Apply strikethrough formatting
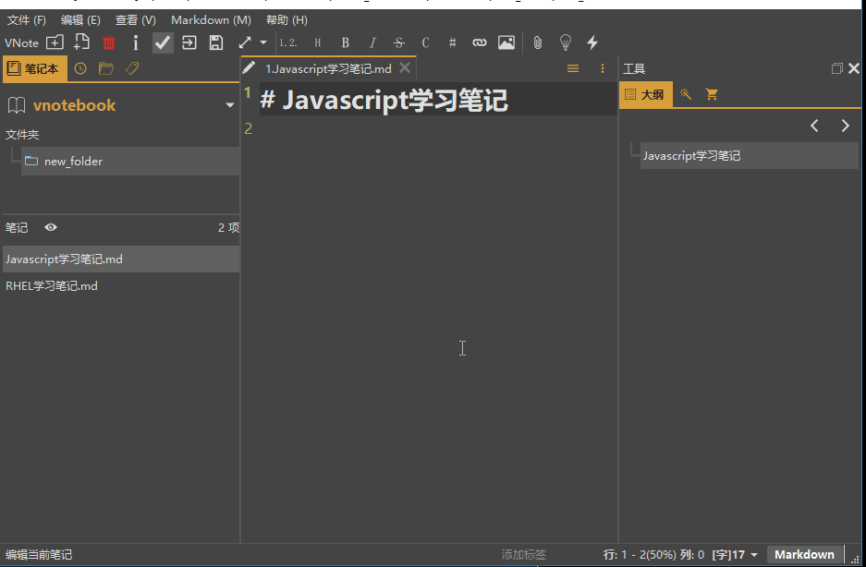The width and height of the screenshot is (866, 567). (397, 42)
